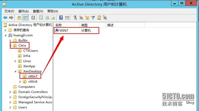This screenshot has width=199, height=111.
Task: Click the 计算机 type cell for WIN7
Action: pos(86,31)
